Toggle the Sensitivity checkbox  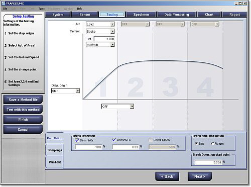point(77,140)
